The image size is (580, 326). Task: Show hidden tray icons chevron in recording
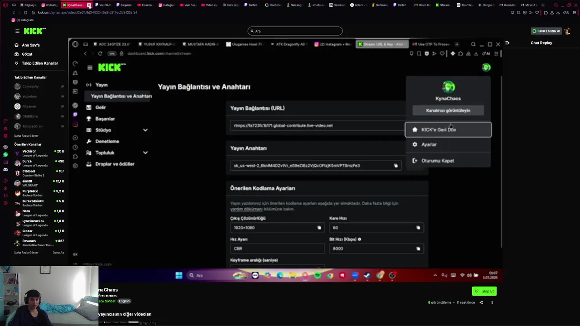click(435, 275)
